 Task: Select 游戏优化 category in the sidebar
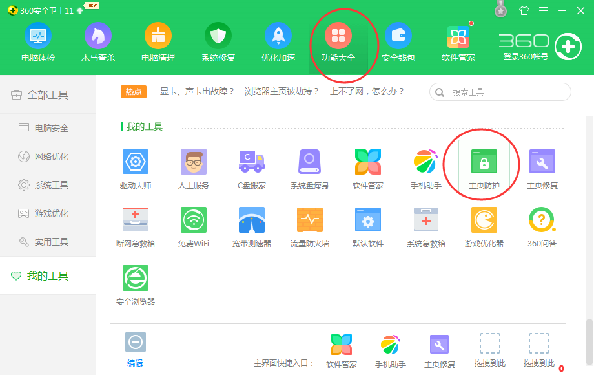[48, 213]
